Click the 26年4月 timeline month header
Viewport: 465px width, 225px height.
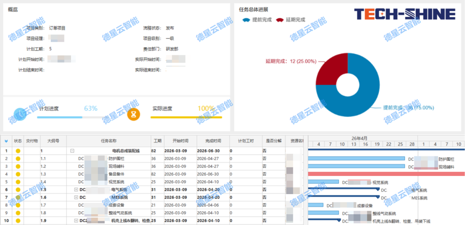point(360,138)
